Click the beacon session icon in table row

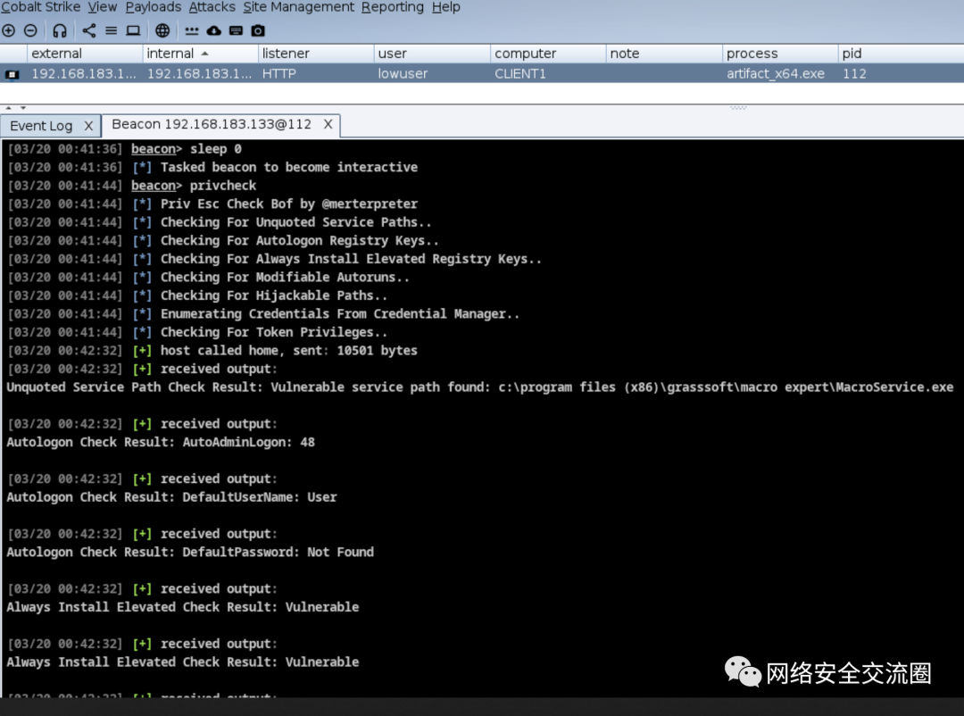coord(12,74)
